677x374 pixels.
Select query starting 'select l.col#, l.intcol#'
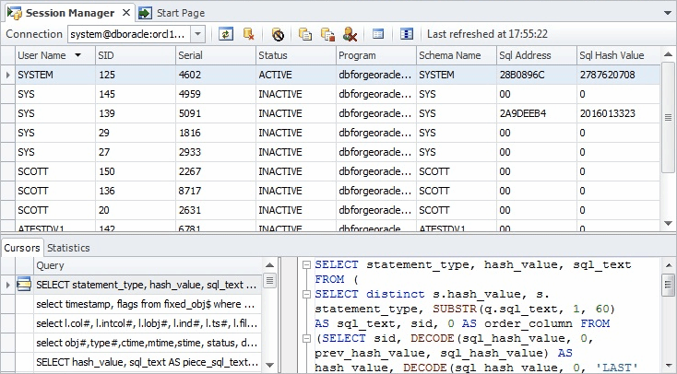tap(148, 324)
